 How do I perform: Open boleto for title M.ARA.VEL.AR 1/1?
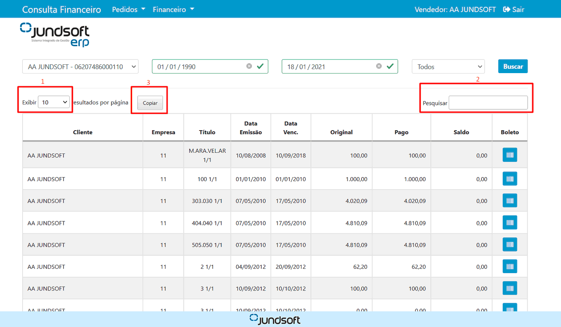pos(509,155)
